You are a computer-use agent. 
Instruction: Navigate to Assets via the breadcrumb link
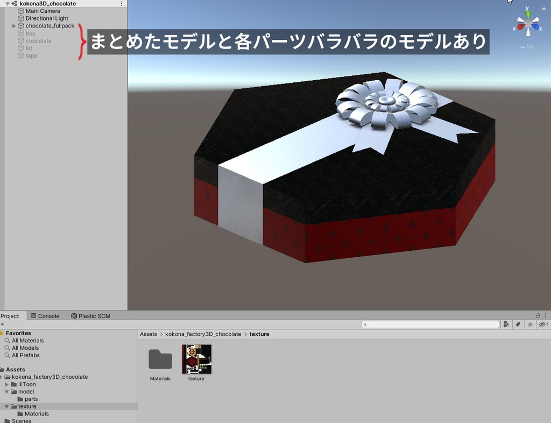pos(148,334)
